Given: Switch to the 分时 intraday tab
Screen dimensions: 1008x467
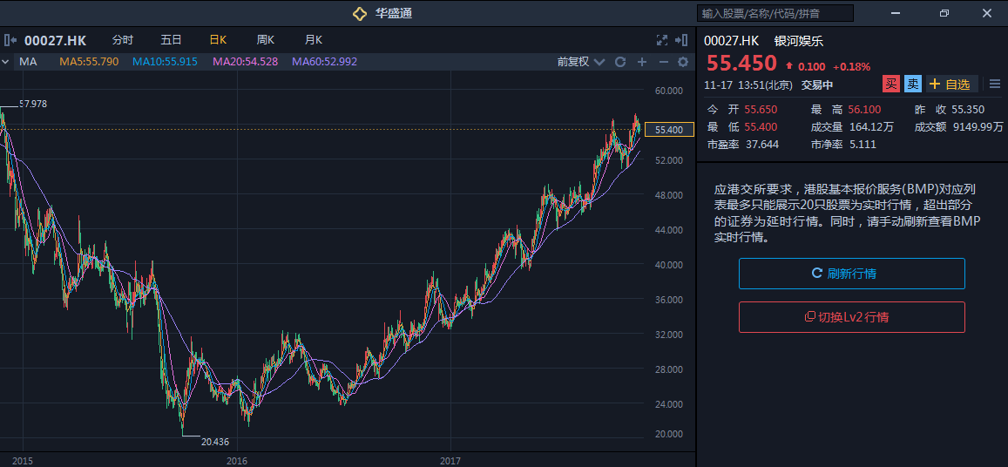Looking at the screenshot, I should point(123,40).
